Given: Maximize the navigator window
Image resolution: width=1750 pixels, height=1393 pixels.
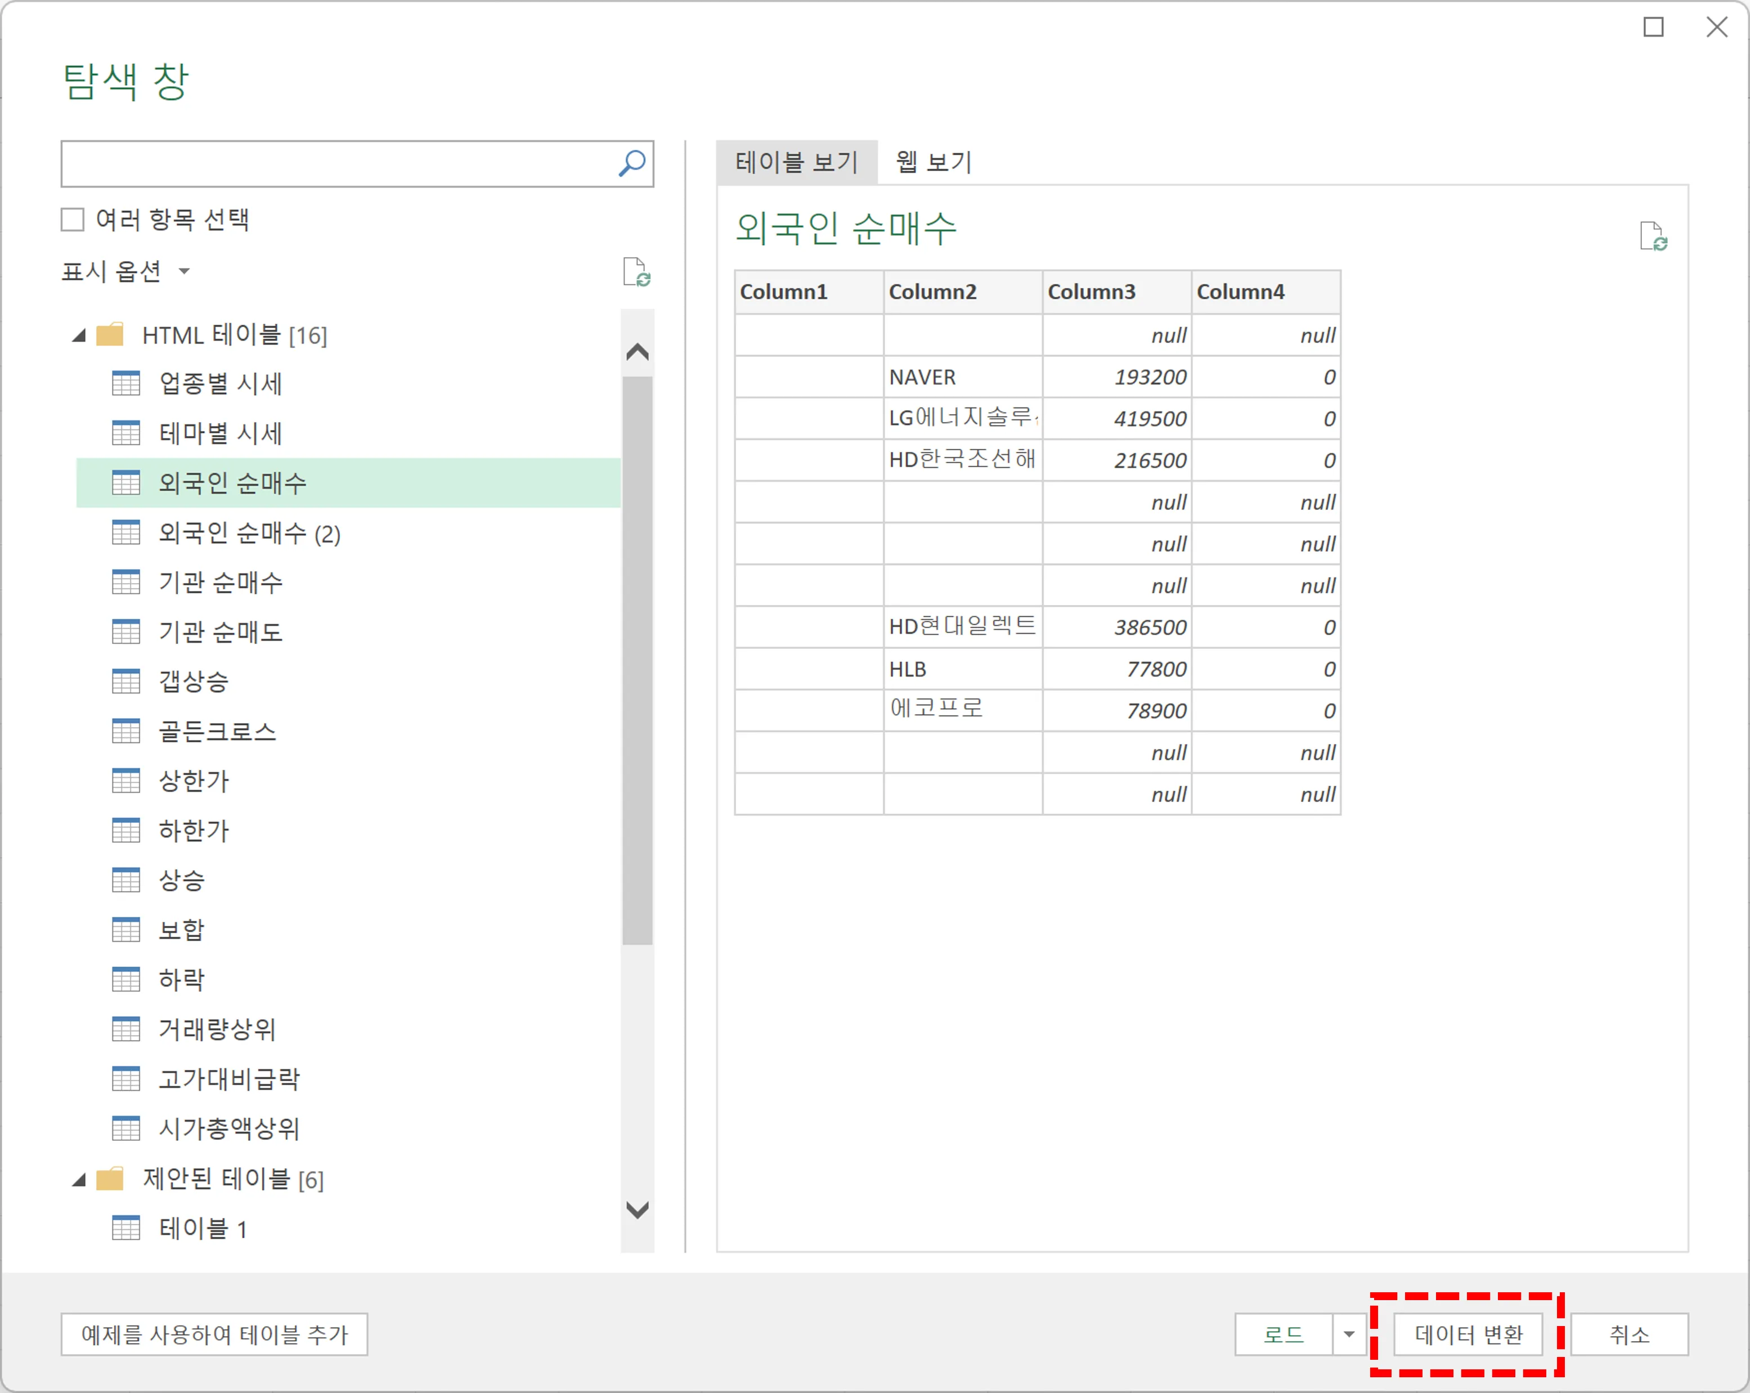Looking at the screenshot, I should click(x=1653, y=27).
